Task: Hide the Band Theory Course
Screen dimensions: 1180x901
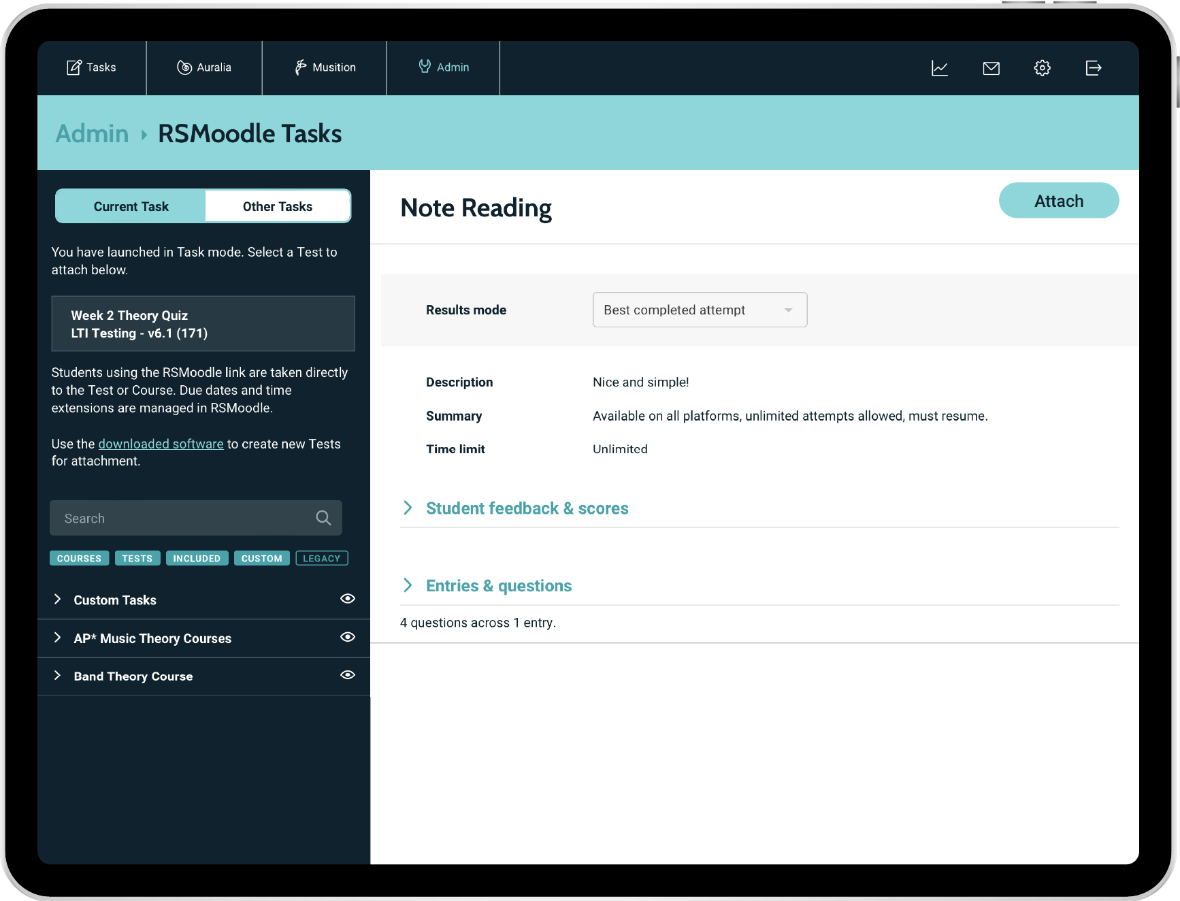Action: point(347,675)
